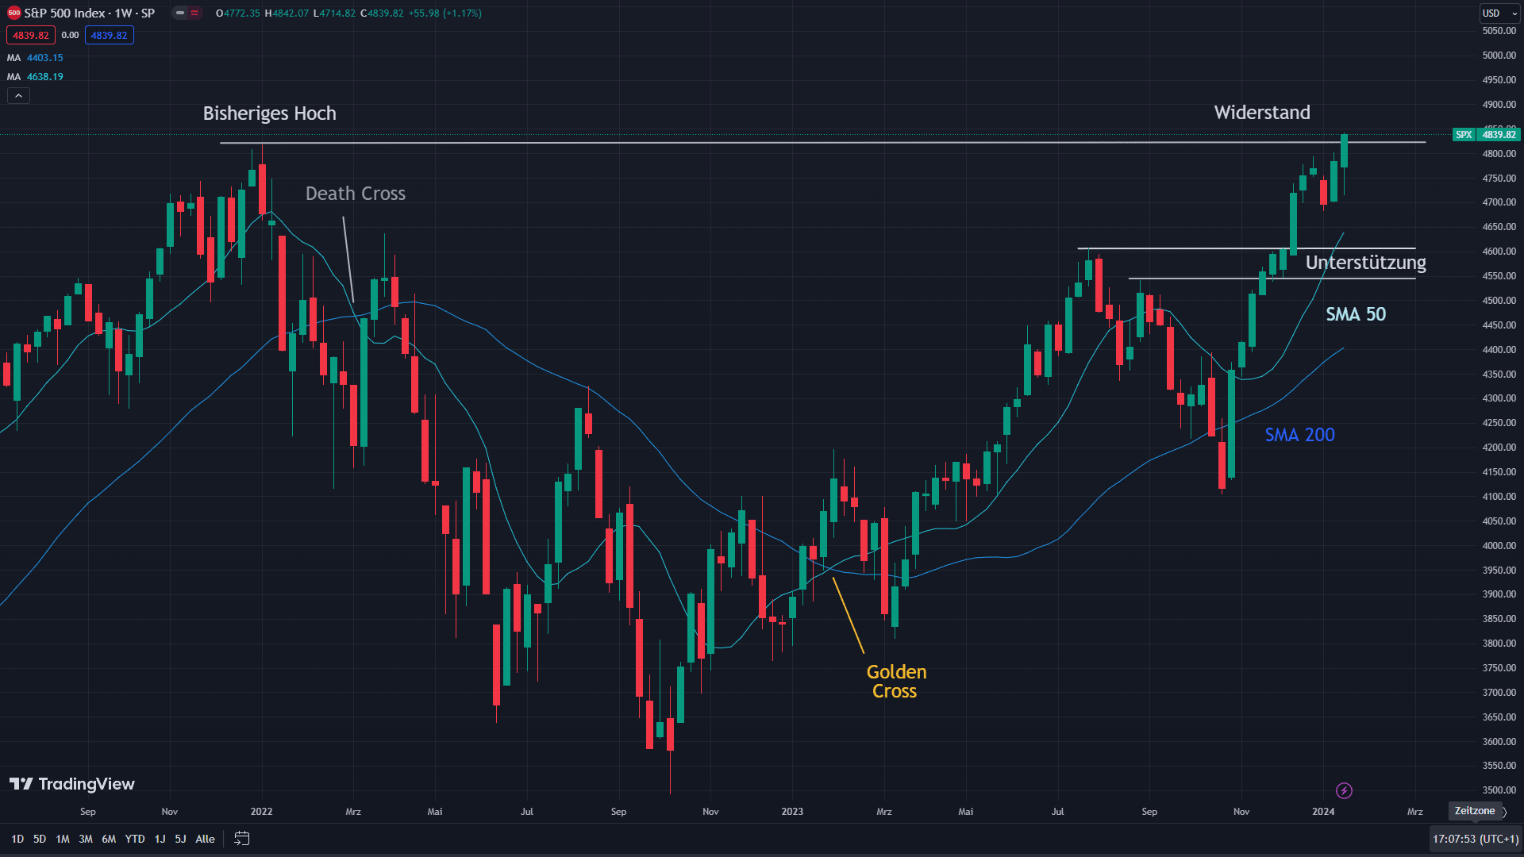The image size is (1524, 857).
Task: Select the 'Widerstand' text annotation
Action: (1262, 113)
